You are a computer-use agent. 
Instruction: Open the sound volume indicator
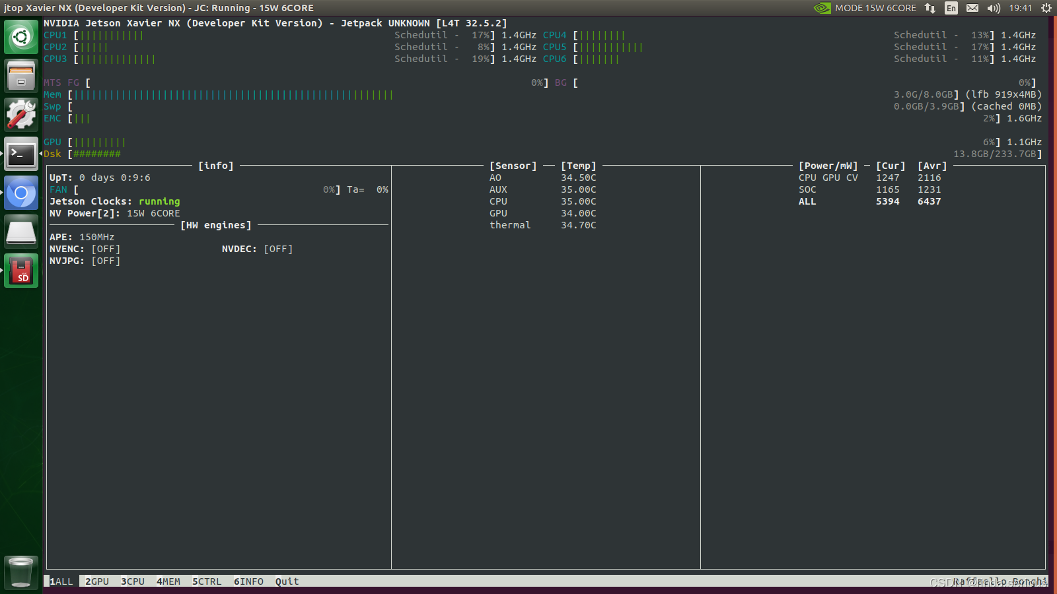click(994, 8)
